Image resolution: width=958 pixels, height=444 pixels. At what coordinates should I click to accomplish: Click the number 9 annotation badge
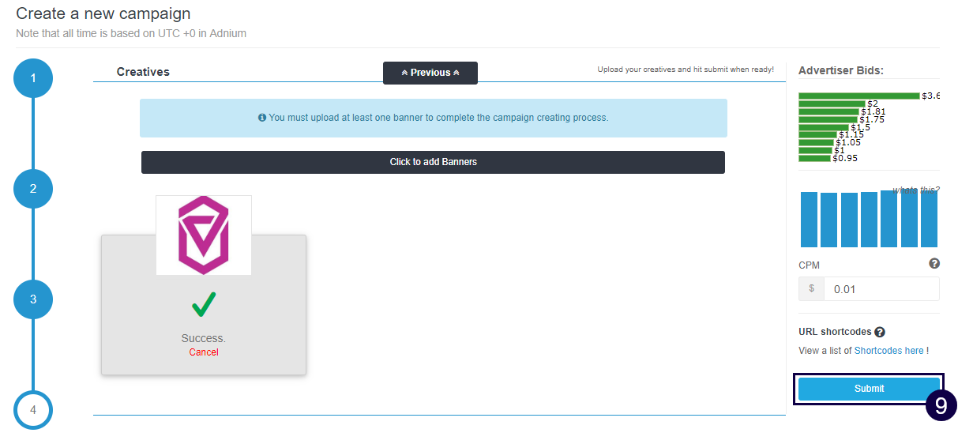(x=941, y=406)
